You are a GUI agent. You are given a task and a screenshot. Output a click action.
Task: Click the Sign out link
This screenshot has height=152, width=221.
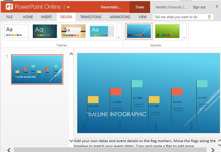(199, 7)
